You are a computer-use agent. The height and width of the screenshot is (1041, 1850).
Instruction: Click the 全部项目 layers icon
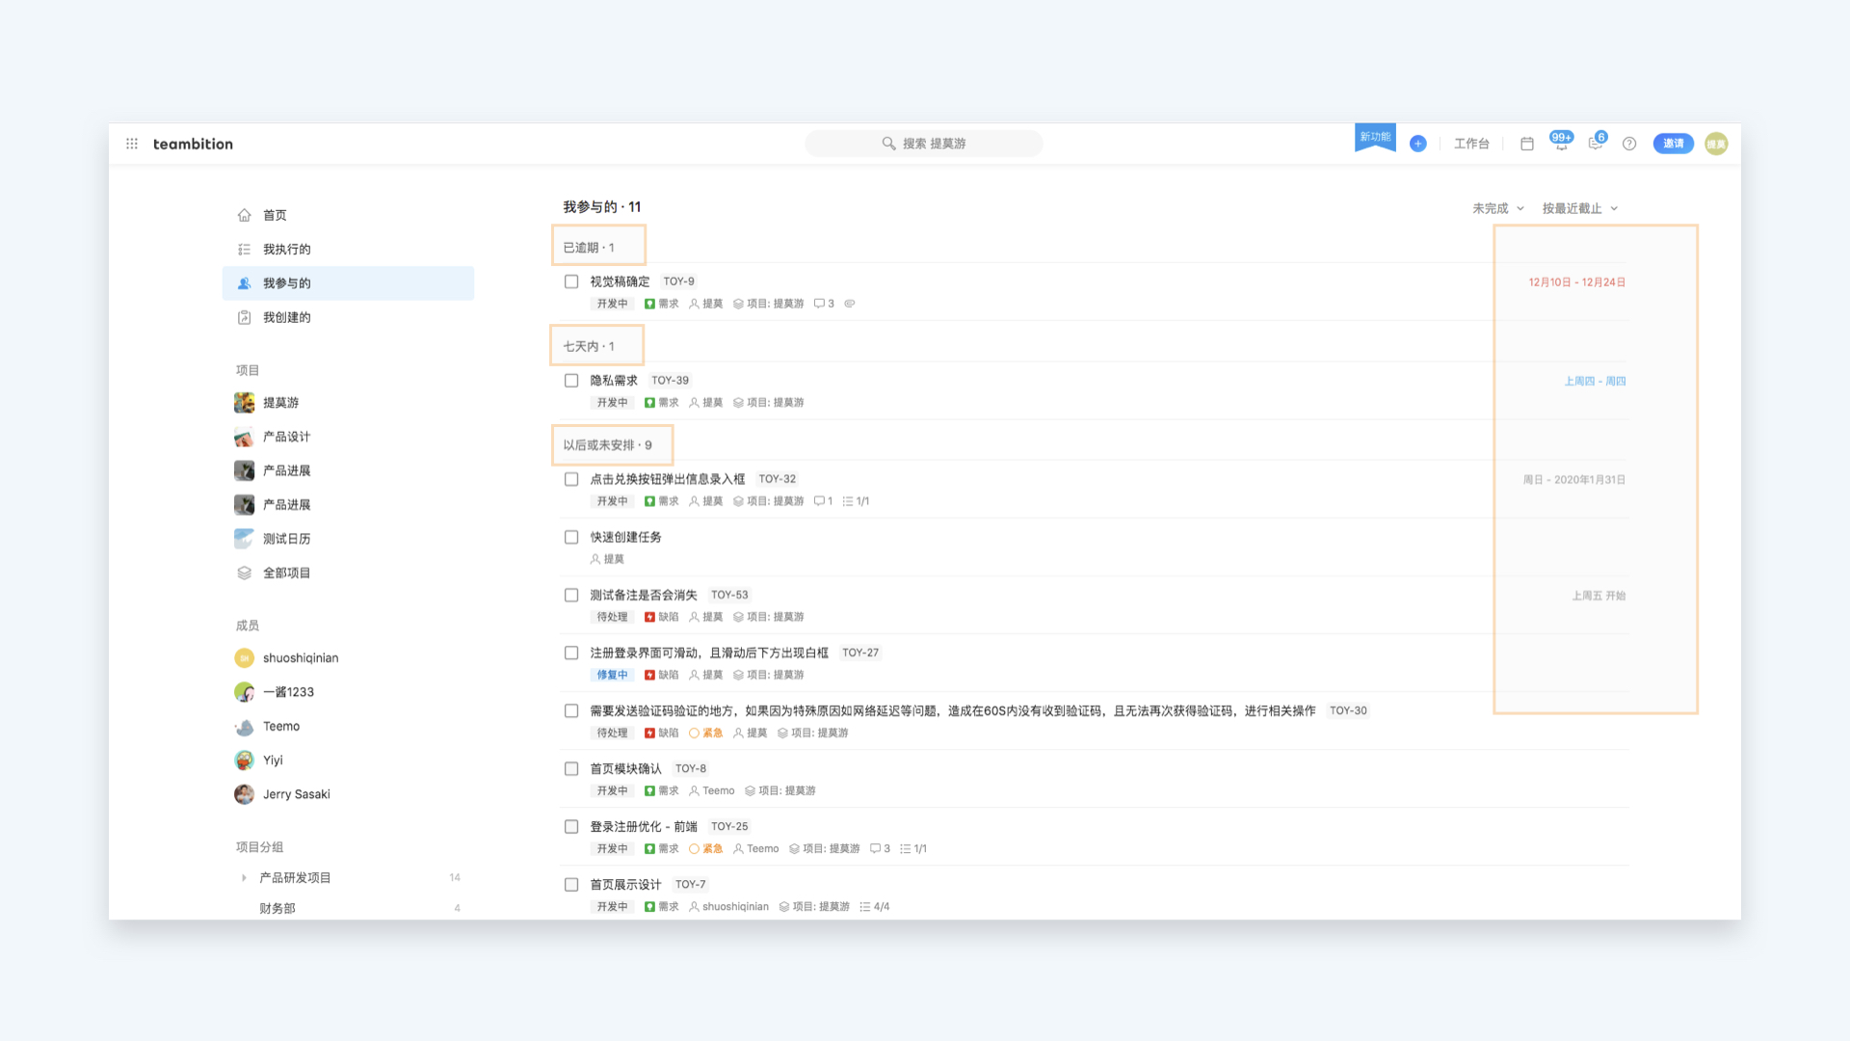(x=245, y=573)
